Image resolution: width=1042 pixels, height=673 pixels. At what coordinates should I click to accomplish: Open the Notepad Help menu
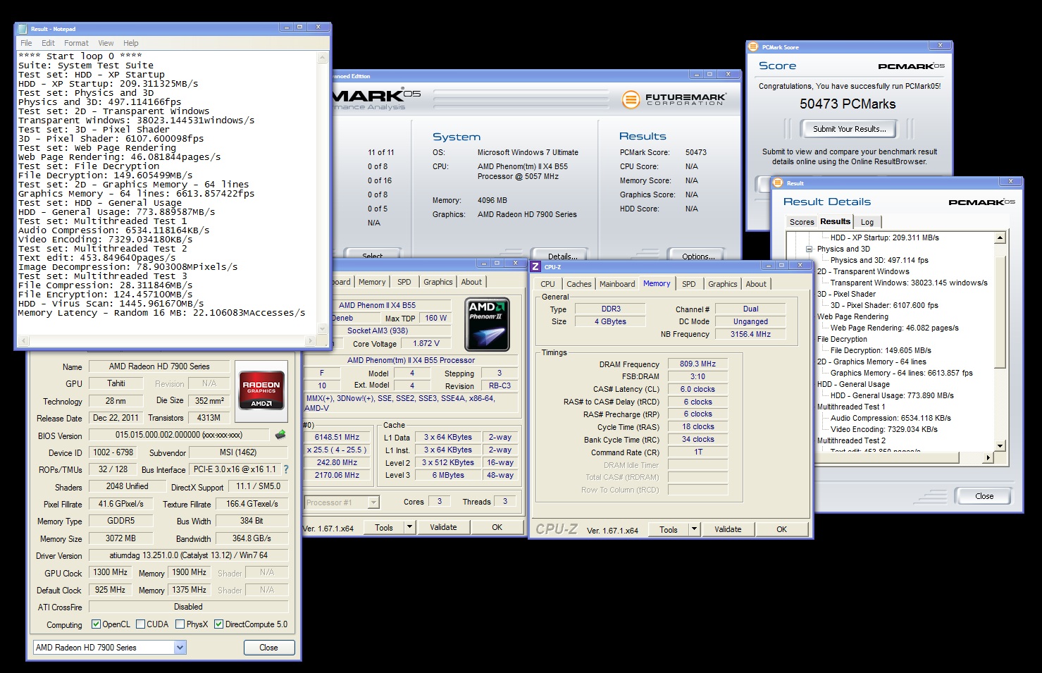(x=131, y=43)
